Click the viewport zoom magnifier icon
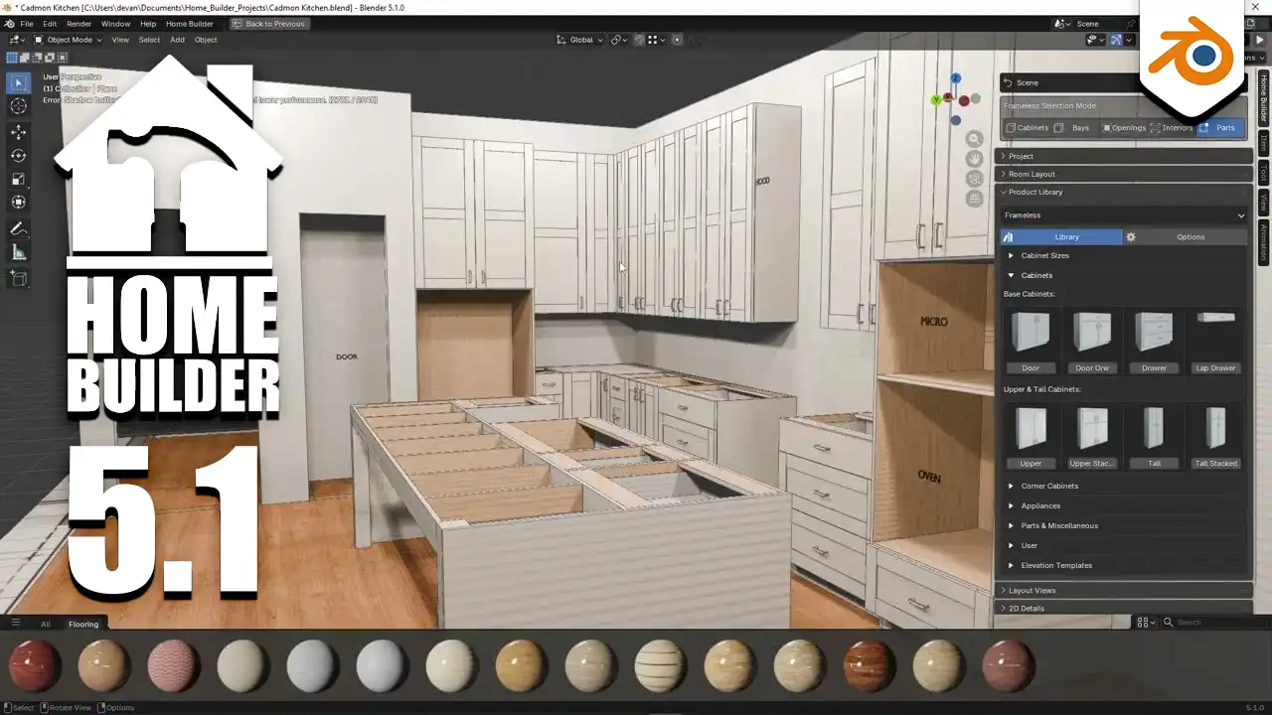The height and width of the screenshot is (715, 1272). click(974, 139)
